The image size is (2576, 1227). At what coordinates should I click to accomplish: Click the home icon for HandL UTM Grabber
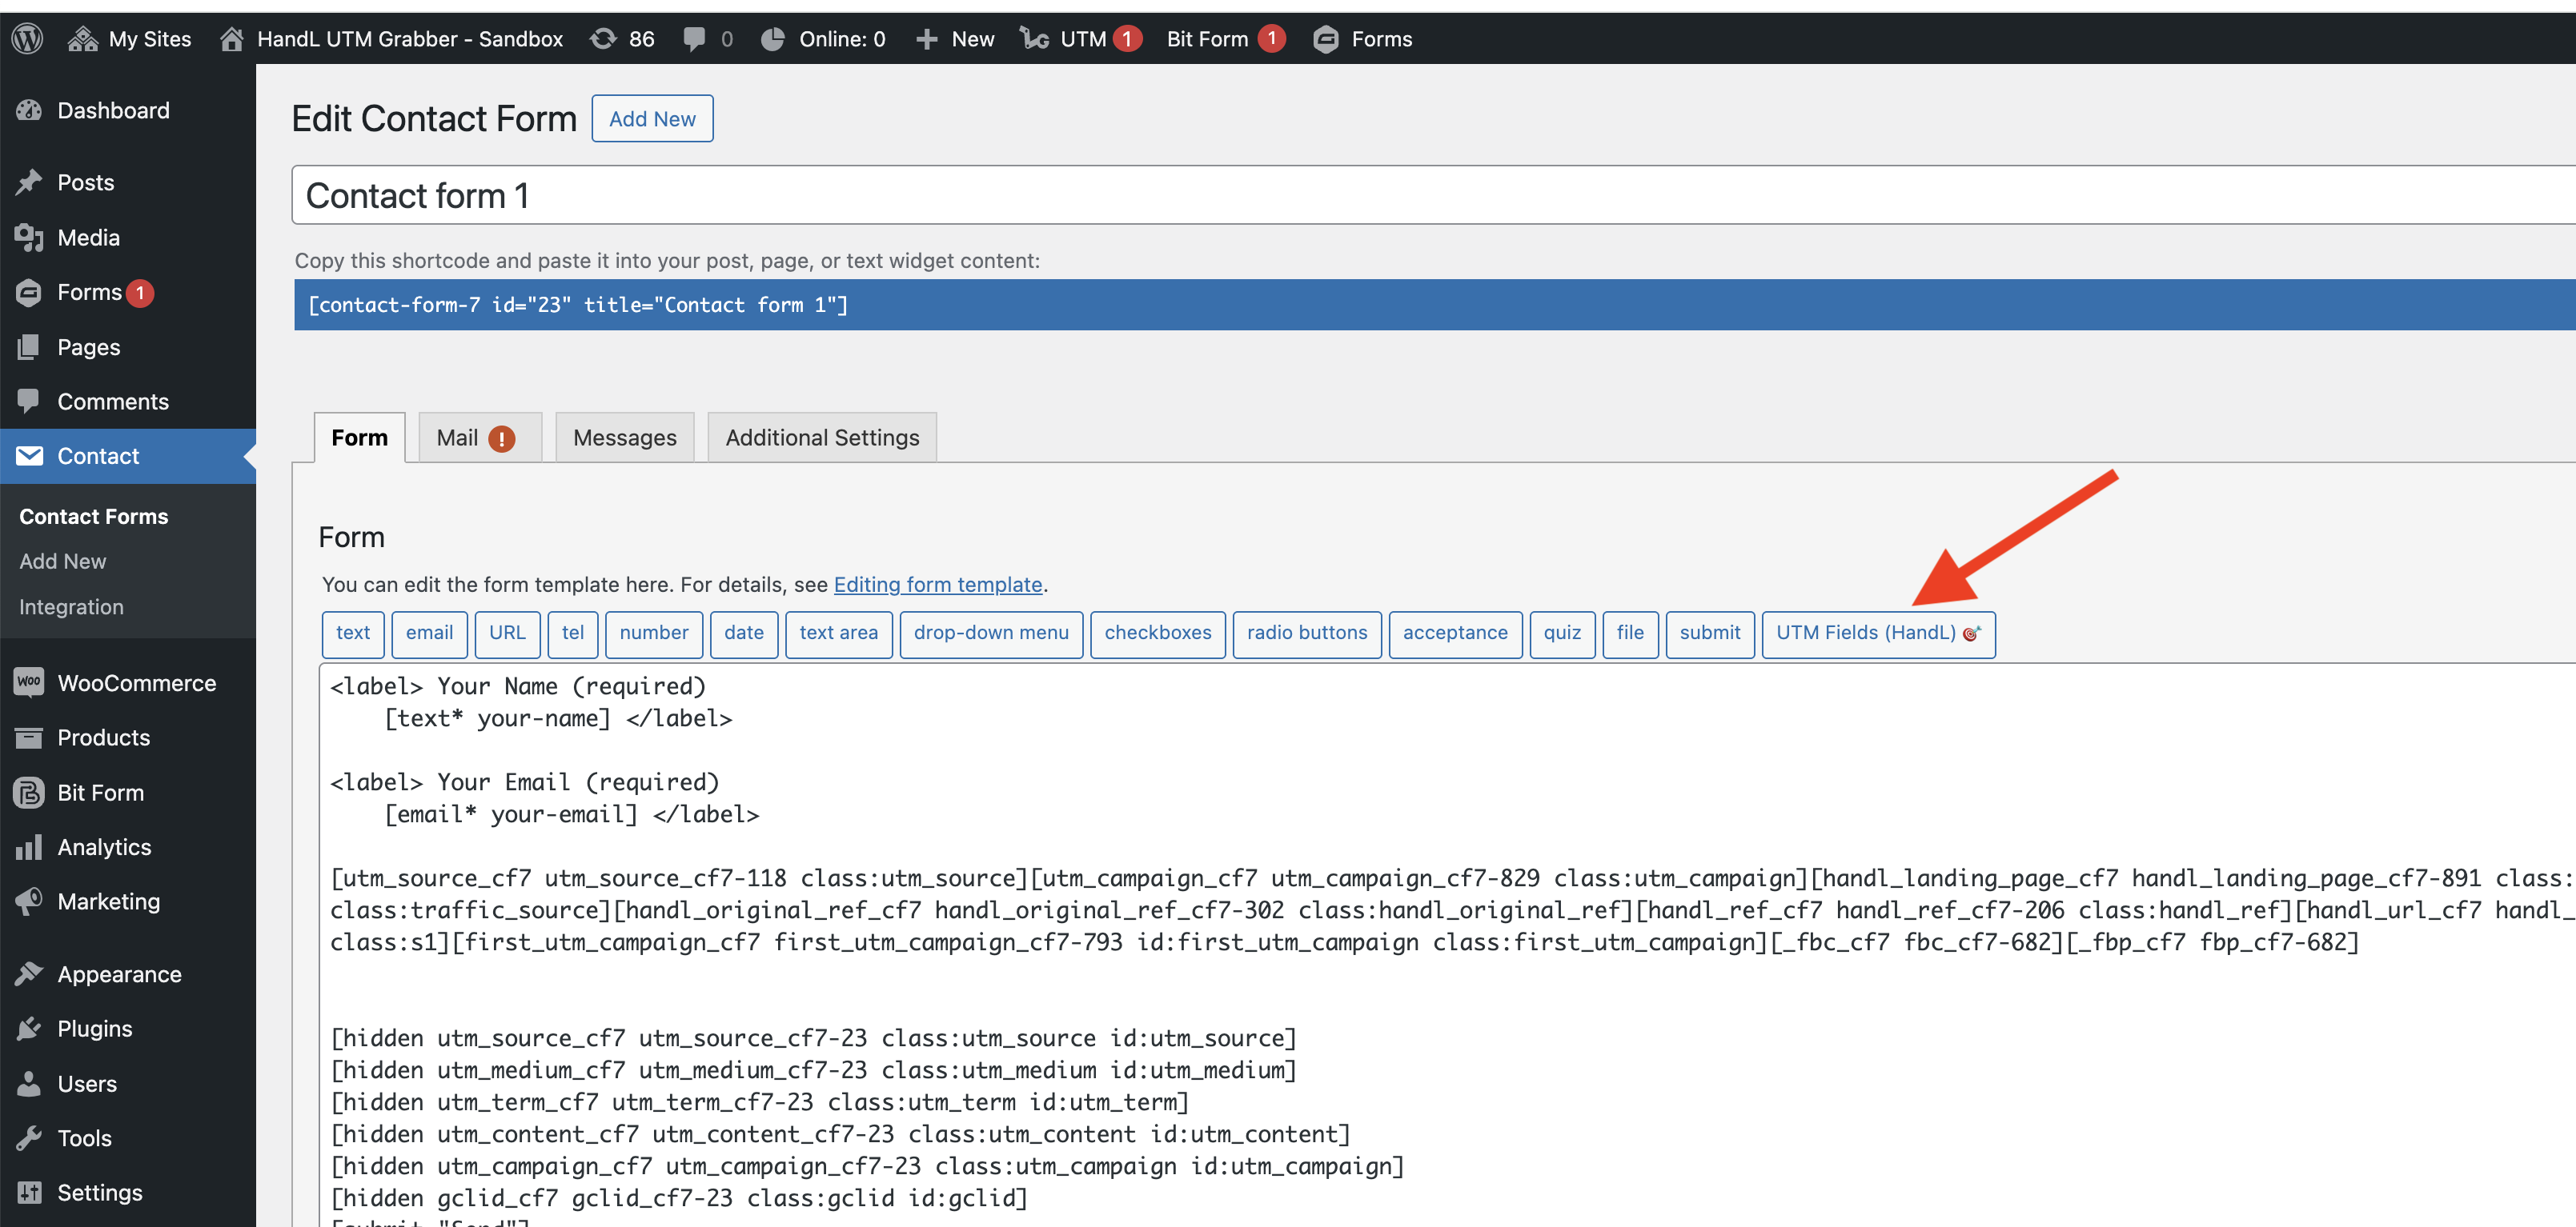[232, 39]
